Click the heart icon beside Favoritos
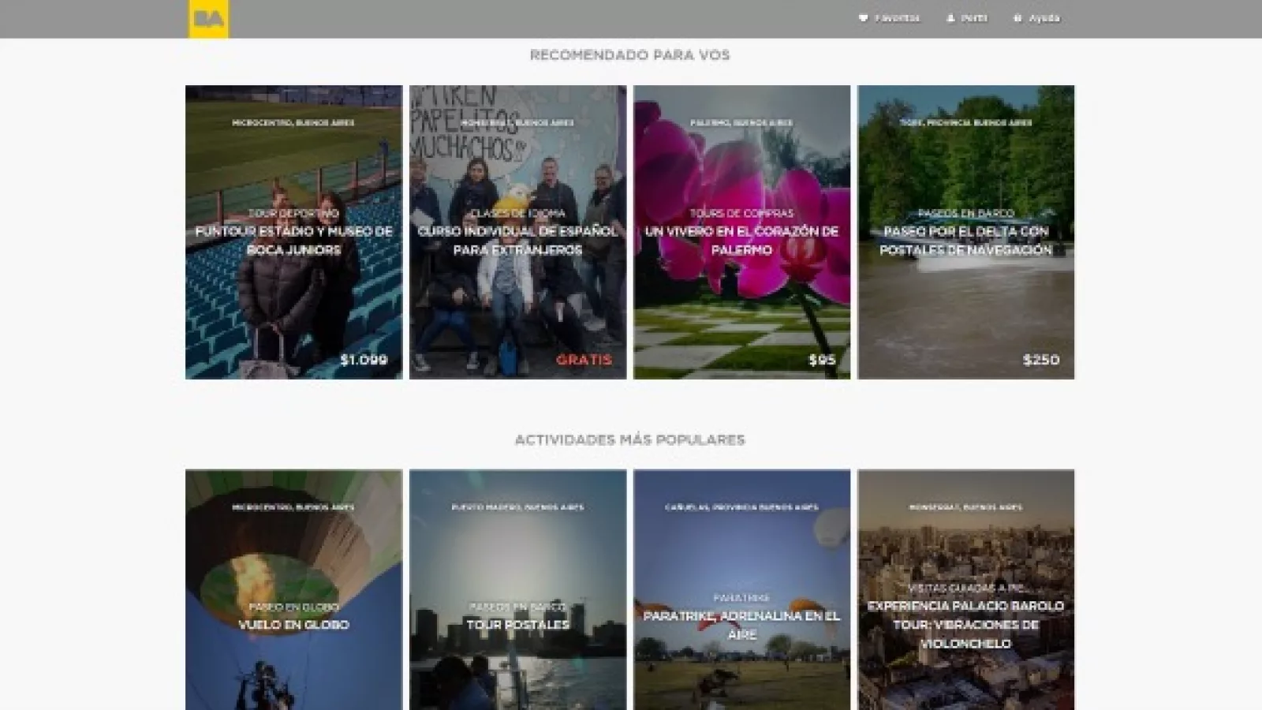 pos(863,18)
